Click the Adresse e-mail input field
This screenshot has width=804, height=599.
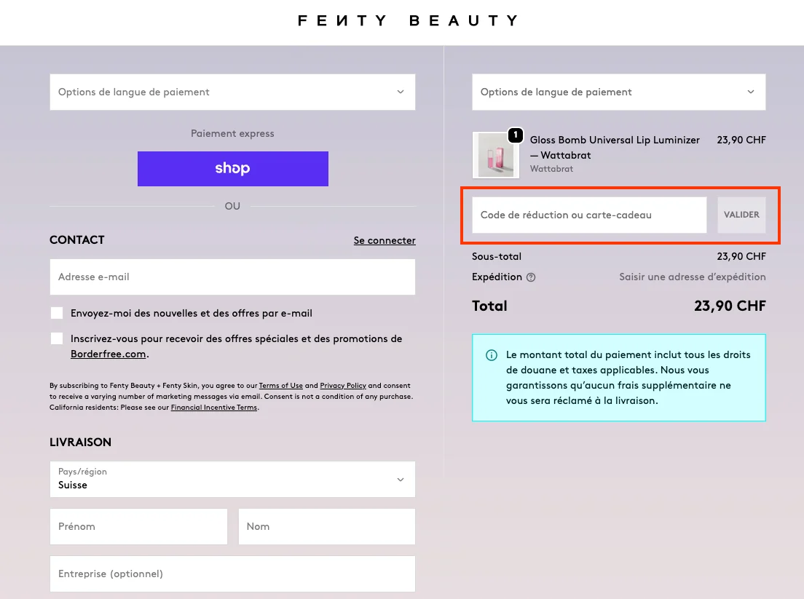tap(232, 277)
